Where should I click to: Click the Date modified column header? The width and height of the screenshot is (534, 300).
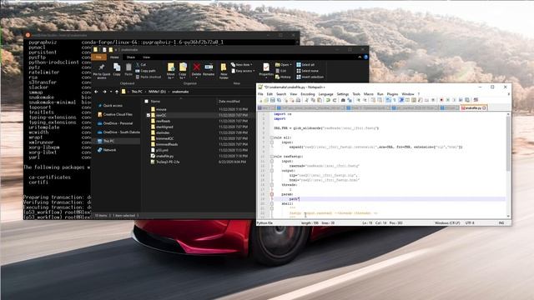229,102
